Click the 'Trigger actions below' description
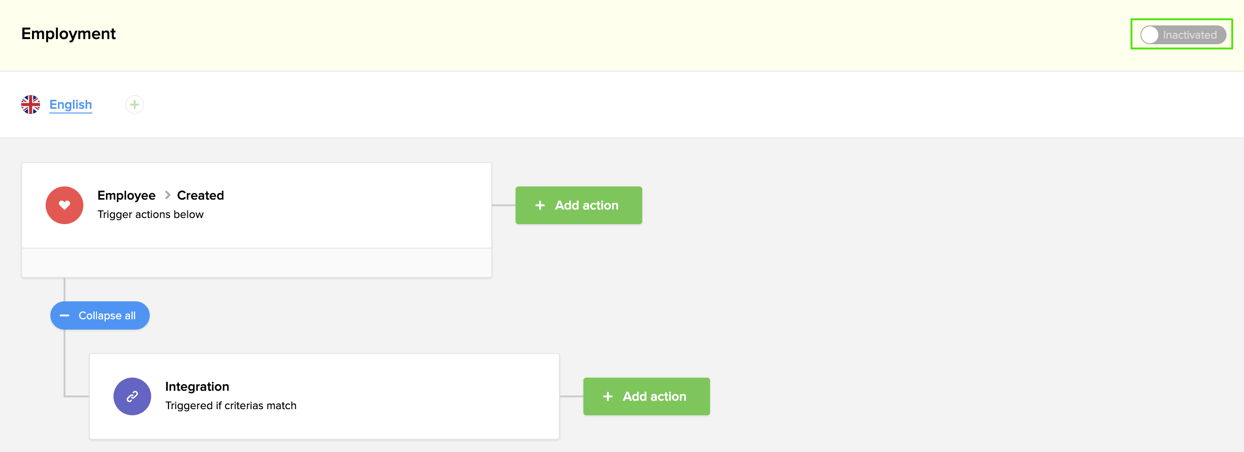Viewport: 1244px width, 452px height. pos(150,214)
